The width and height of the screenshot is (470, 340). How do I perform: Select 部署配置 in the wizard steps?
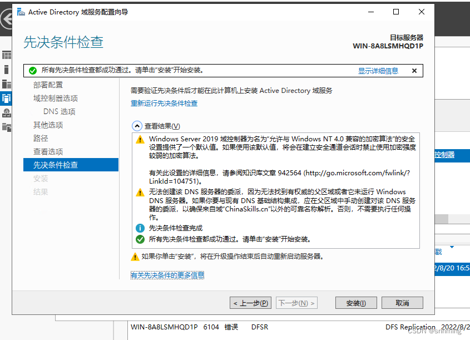pyautogui.click(x=48, y=85)
